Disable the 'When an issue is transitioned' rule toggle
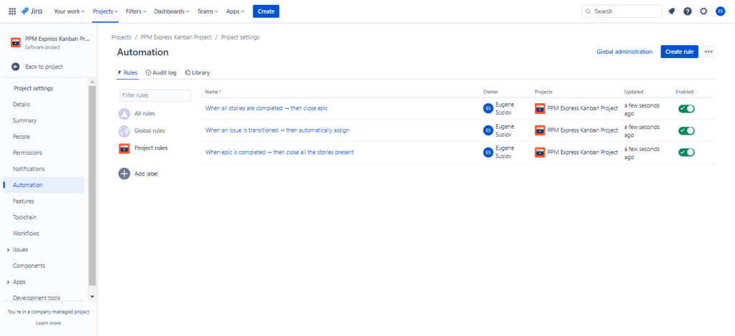 click(686, 130)
